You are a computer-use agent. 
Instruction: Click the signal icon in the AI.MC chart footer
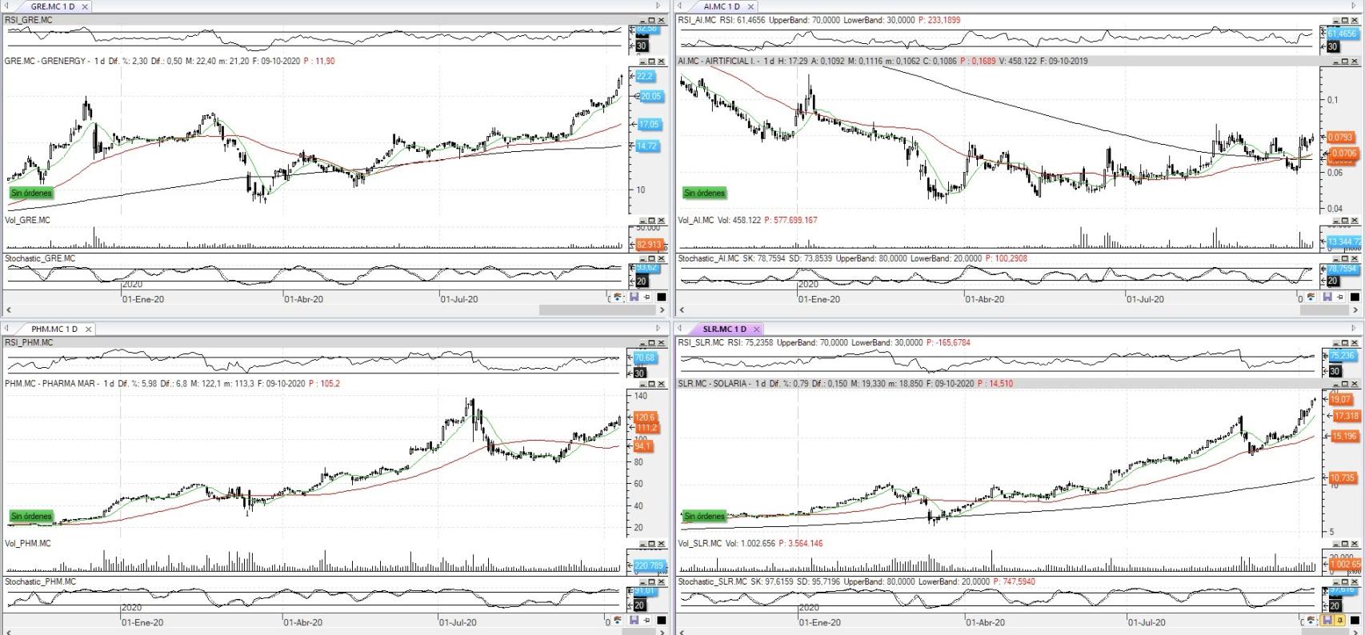click(x=1311, y=298)
